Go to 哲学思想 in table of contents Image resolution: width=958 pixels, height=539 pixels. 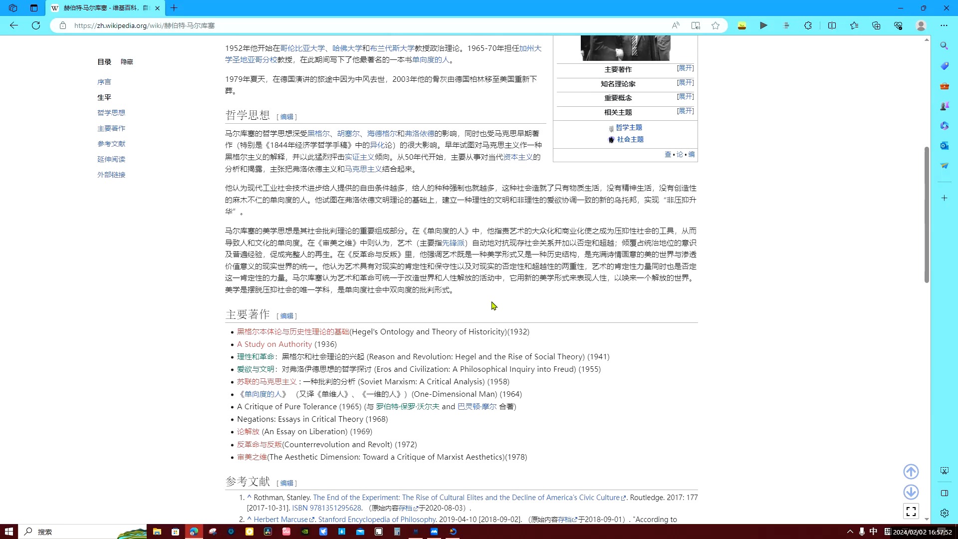111,113
